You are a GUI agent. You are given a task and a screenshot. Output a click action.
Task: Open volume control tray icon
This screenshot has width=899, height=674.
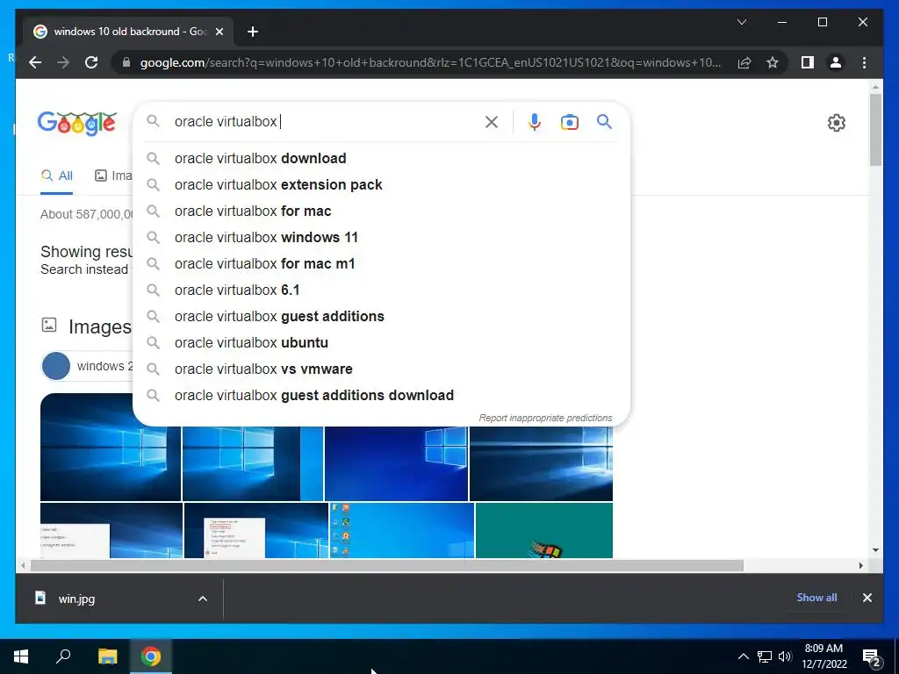click(x=785, y=656)
